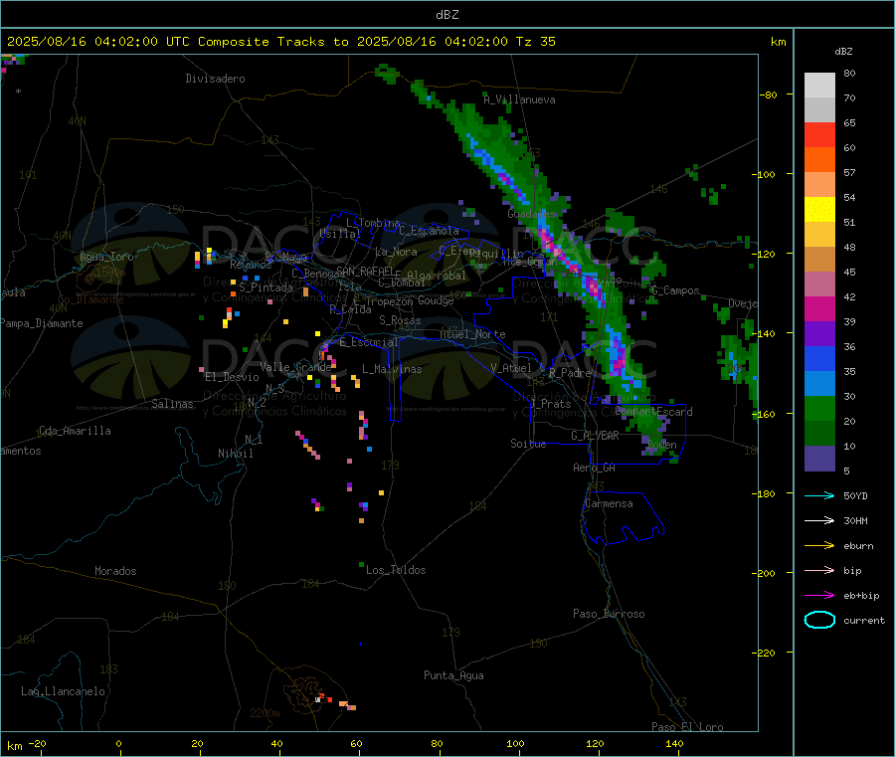The height and width of the screenshot is (757, 895).
Task: Click the 'Soitue' map label
Action: (528, 444)
